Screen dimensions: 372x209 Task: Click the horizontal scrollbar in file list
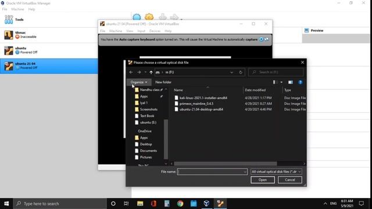(x=226, y=164)
